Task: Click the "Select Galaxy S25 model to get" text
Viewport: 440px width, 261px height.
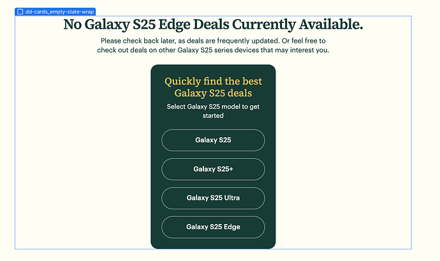Action: (x=213, y=107)
